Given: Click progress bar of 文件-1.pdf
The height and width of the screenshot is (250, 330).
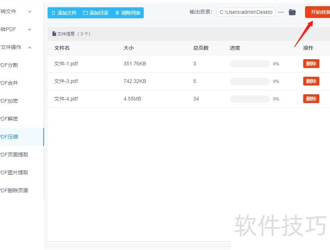Looking at the screenshot, I should coord(250,64).
